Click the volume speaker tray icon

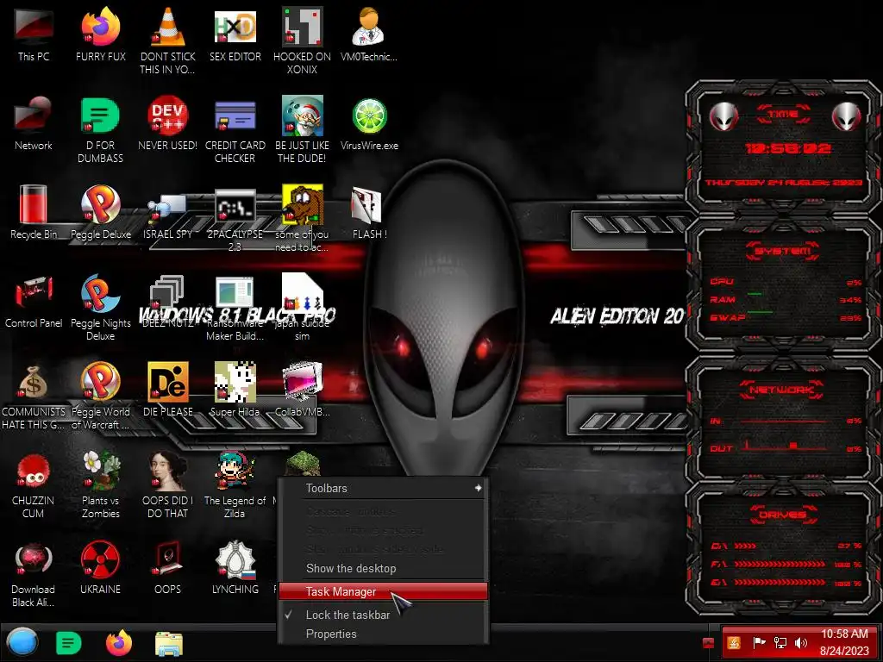point(801,643)
